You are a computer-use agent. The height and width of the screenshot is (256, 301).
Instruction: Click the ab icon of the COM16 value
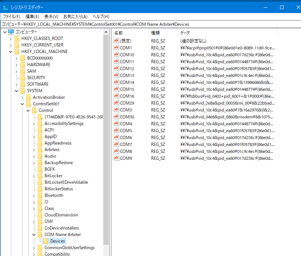coord(116,96)
